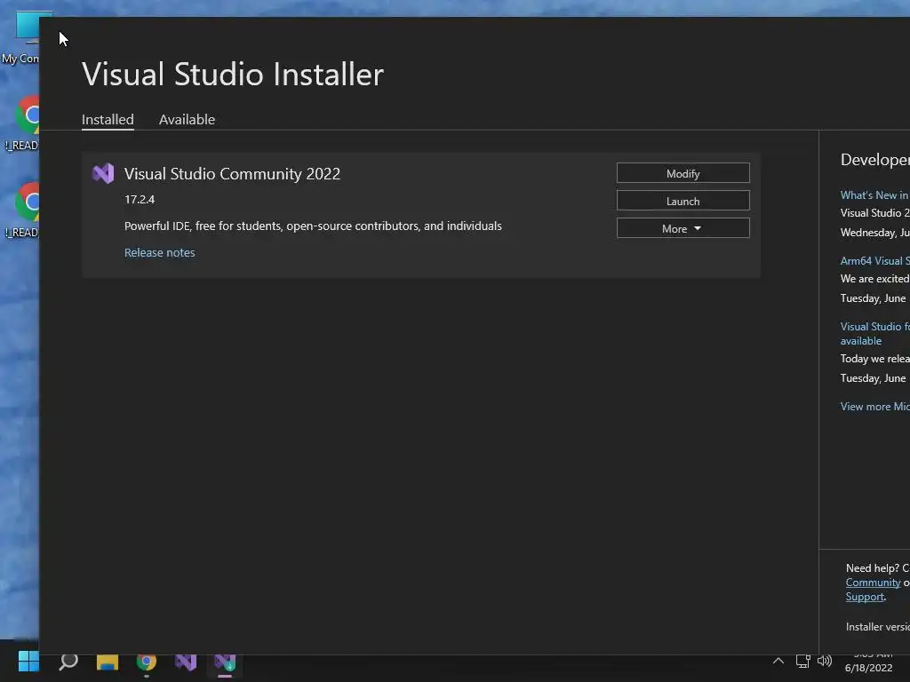Launch Visual Studio Community 2022
The height and width of the screenshot is (682, 910).
682,201
